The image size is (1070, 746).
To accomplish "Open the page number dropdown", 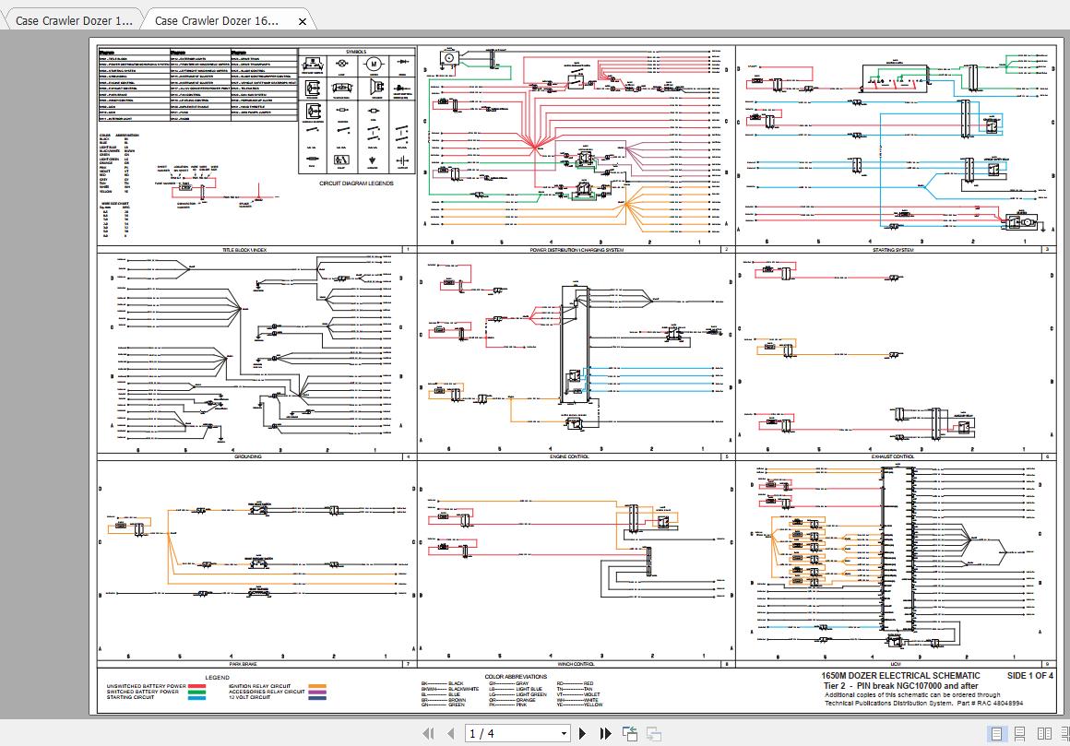I will (563, 733).
